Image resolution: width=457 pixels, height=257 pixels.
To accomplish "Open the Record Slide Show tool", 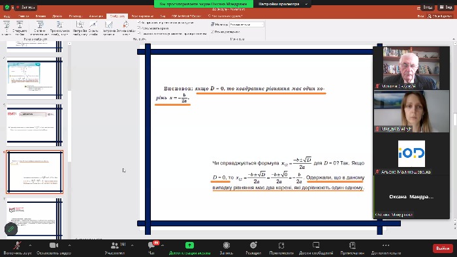I will tap(125, 28).
